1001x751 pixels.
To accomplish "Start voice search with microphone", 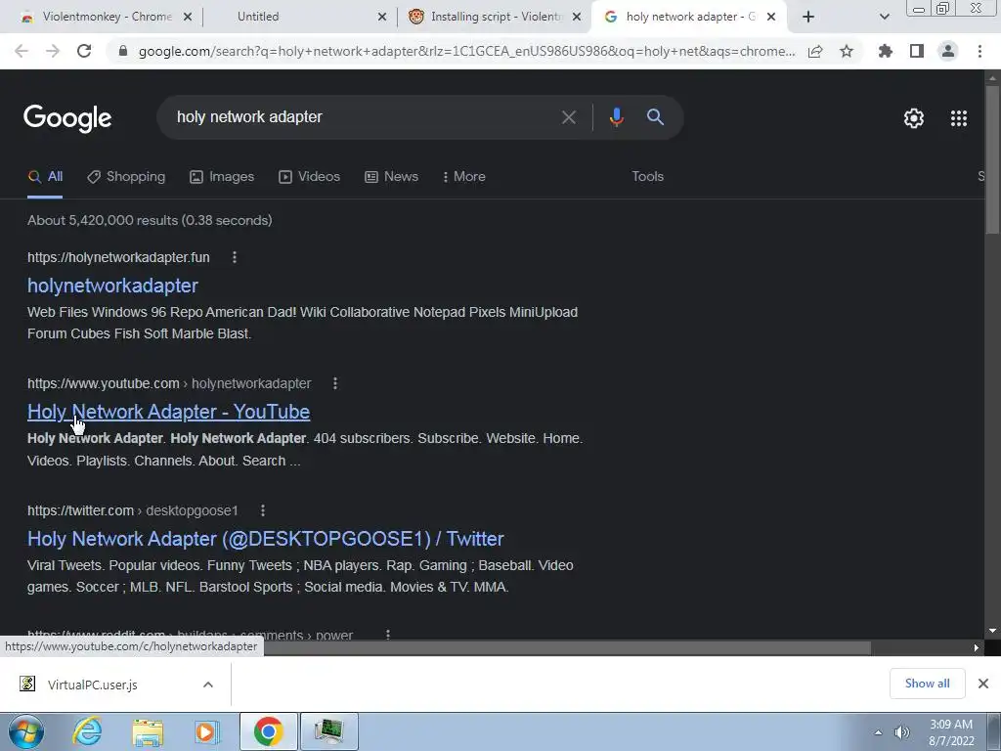I will [616, 117].
